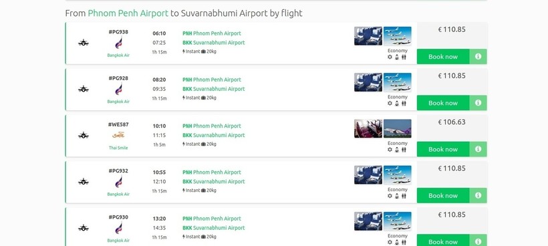View seat interior thumbnail for PG938
The width and height of the screenshot is (548, 246).
(x=368, y=36)
